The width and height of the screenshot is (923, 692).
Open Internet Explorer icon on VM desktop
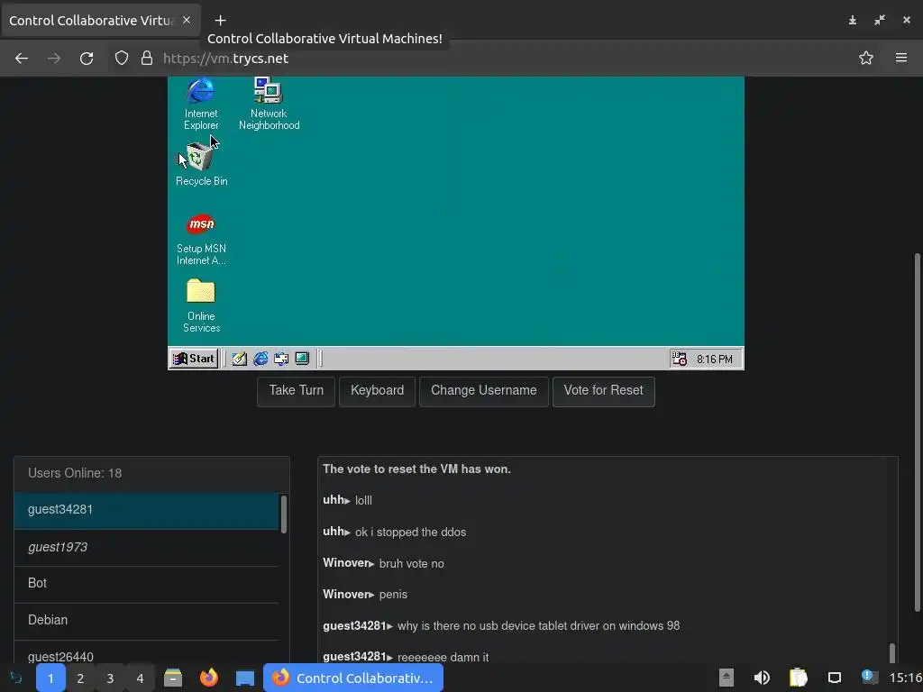coord(201,103)
